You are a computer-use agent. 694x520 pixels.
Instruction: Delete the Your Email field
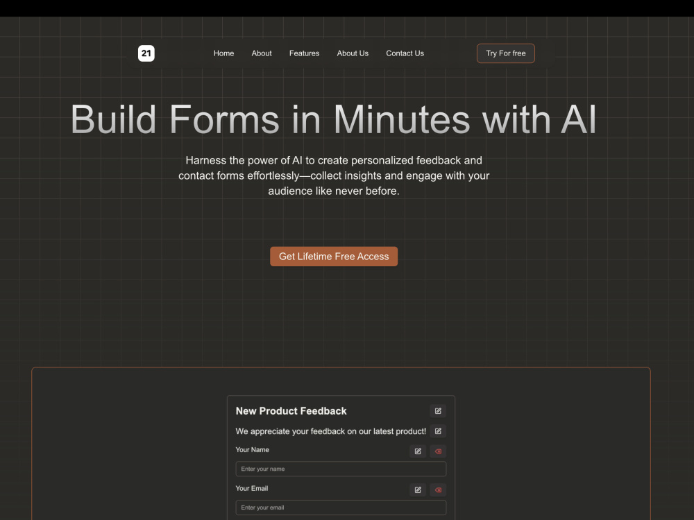pos(438,489)
